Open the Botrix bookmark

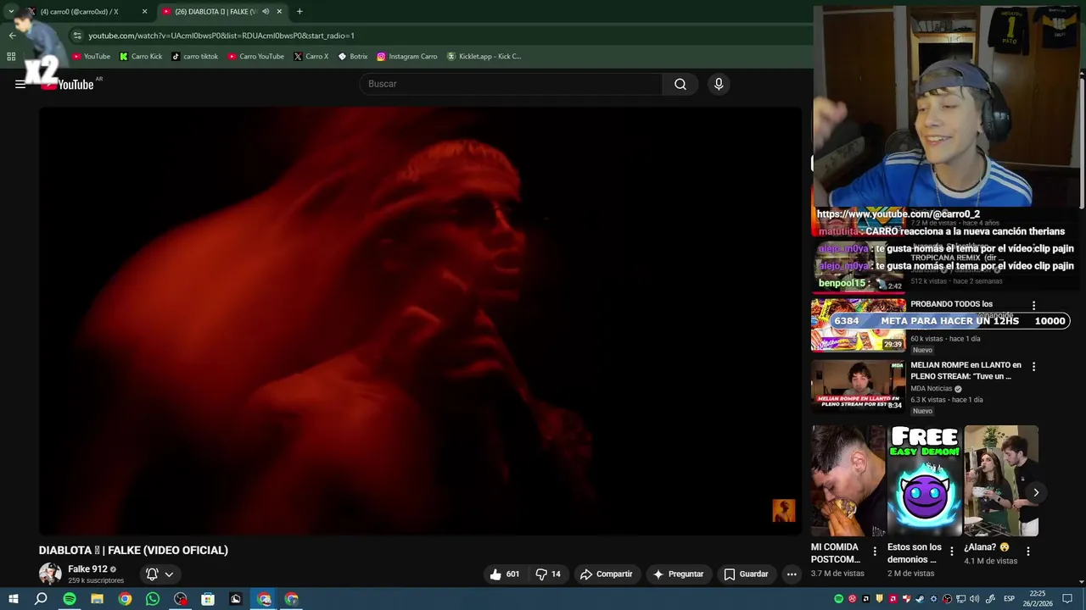pos(353,57)
